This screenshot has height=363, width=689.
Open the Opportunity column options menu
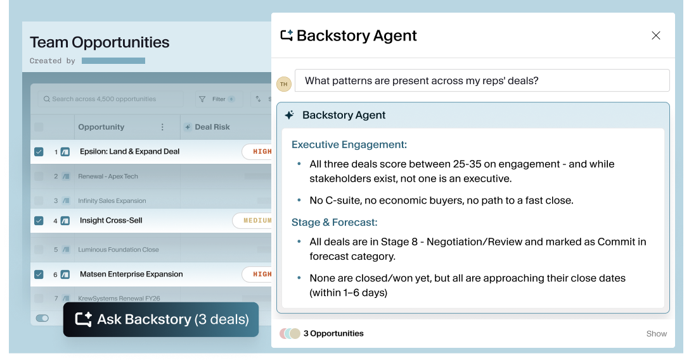coord(162,127)
